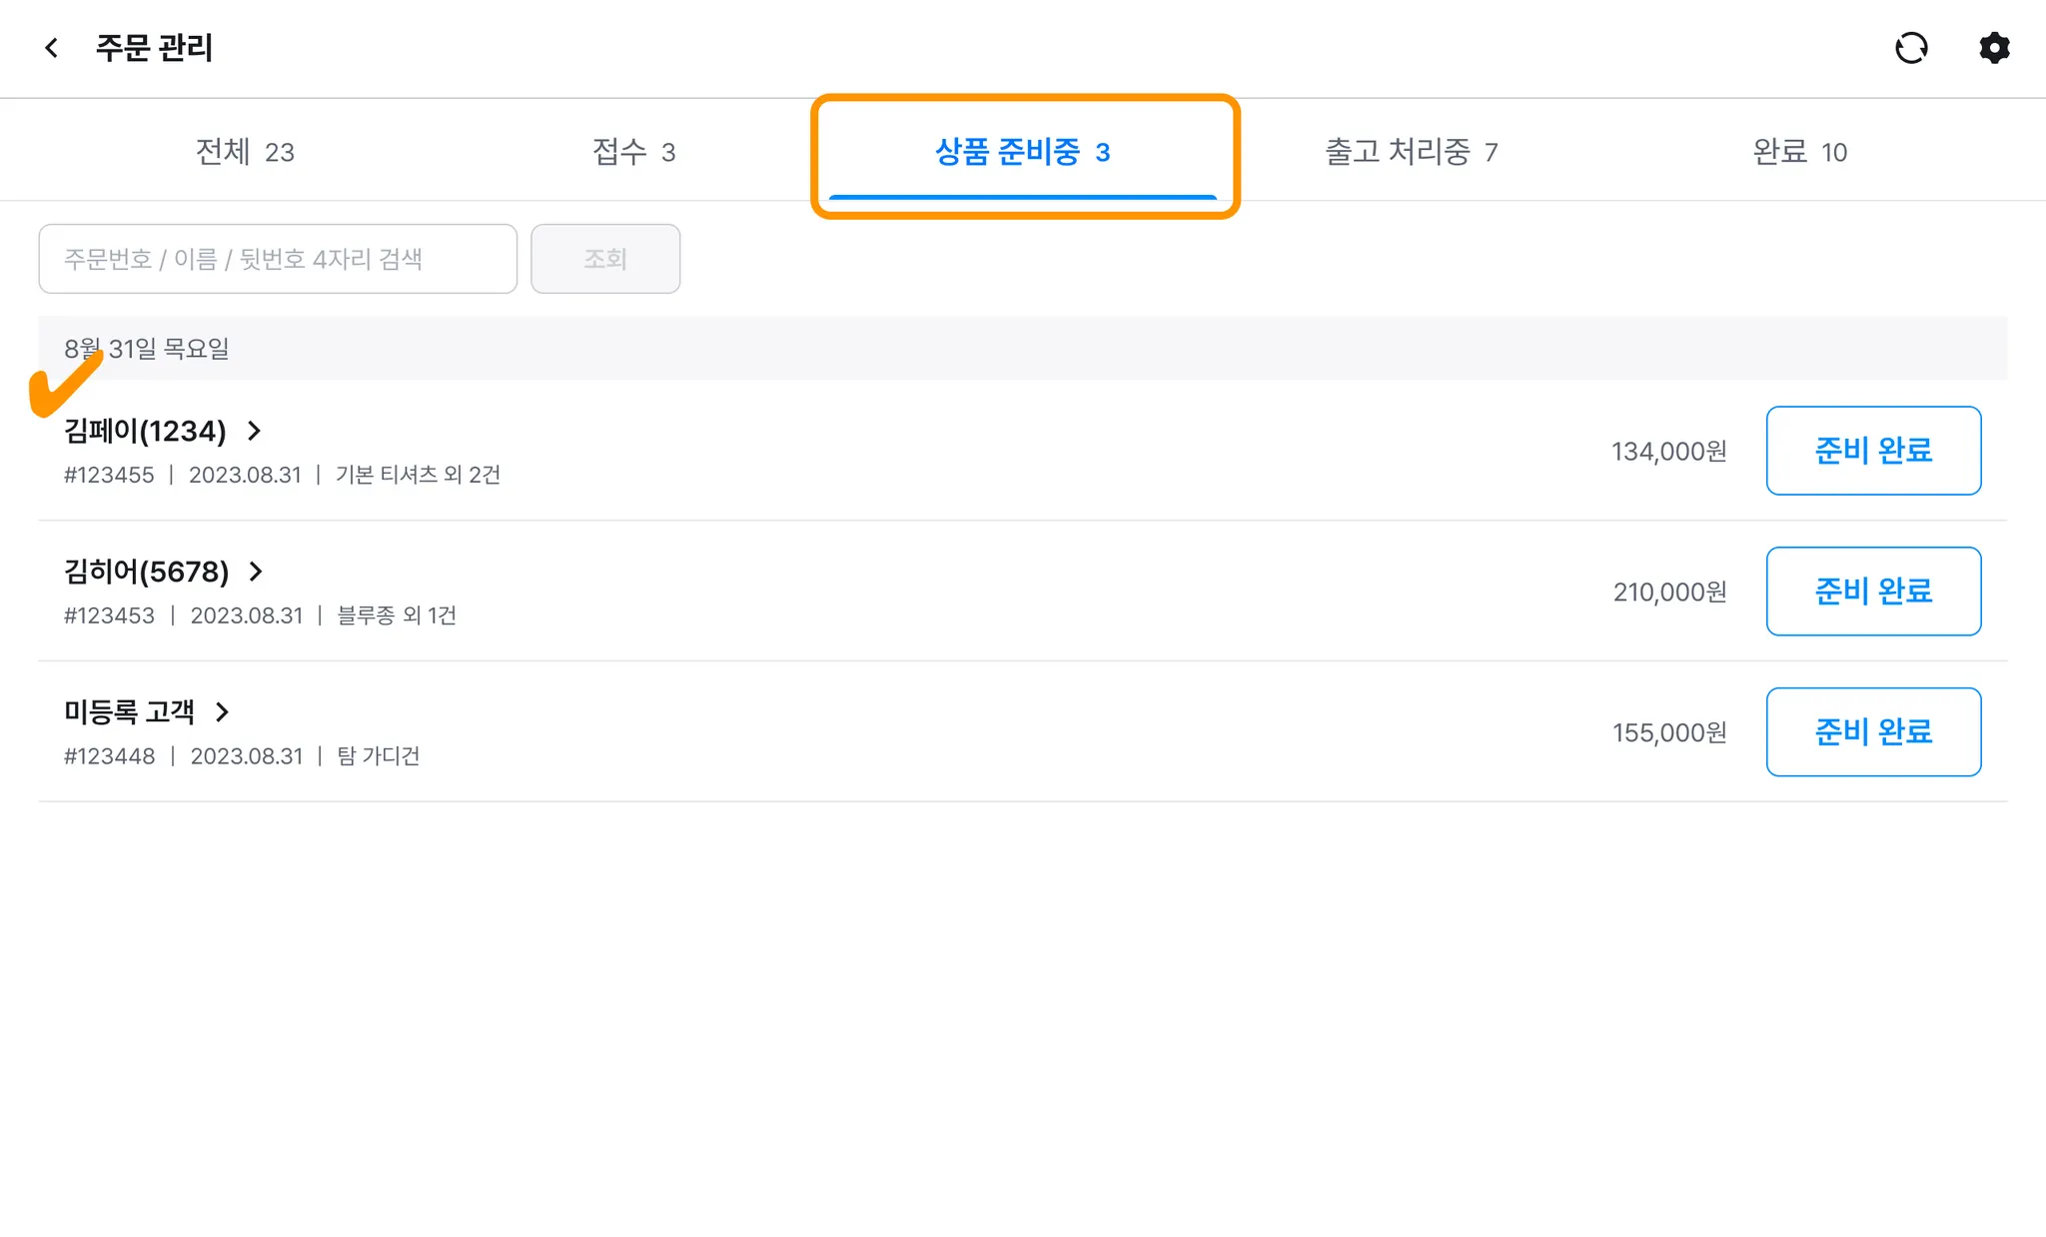Expand the 미등록 고객 order chevron
2046x1237 pixels.
coord(223,712)
